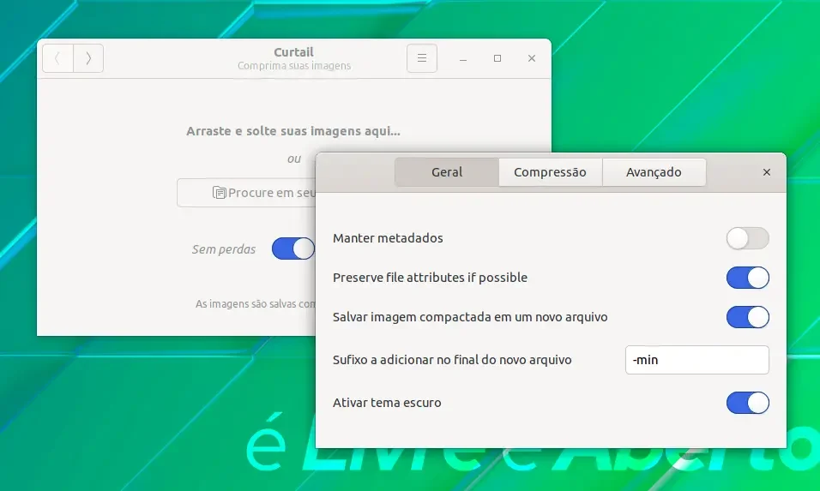The width and height of the screenshot is (820, 491).
Task: Open the Avançado tab
Action: [x=654, y=172]
